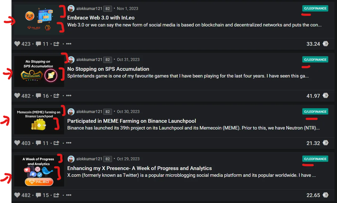Like the Embrace Web 3.0 post
This screenshot has height=203, width=337.
pyautogui.click(x=17, y=44)
